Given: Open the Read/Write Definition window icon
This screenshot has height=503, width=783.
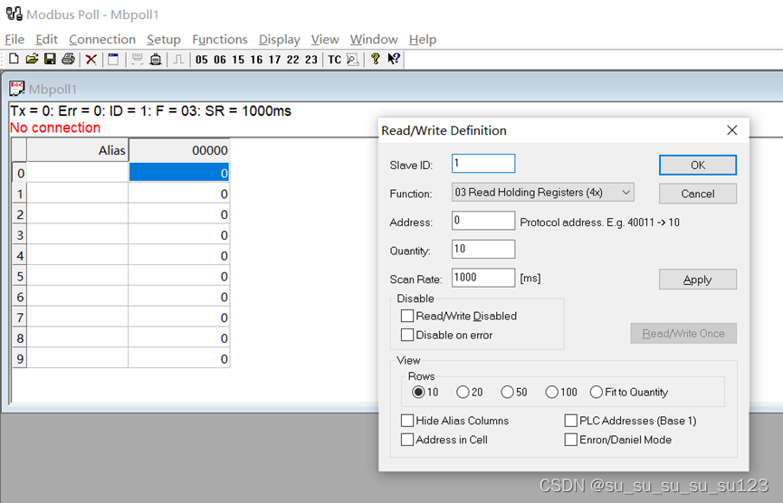Looking at the screenshot, I should [113, 60].
